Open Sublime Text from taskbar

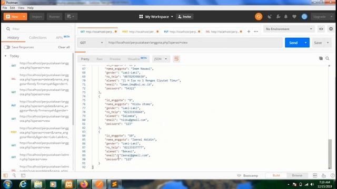114,184
